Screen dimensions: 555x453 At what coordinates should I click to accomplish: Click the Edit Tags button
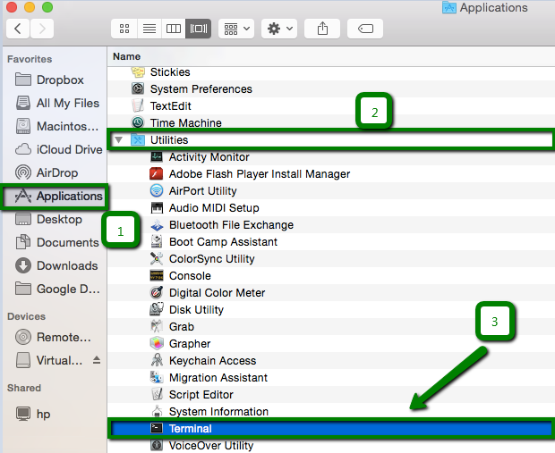point(364,29)
